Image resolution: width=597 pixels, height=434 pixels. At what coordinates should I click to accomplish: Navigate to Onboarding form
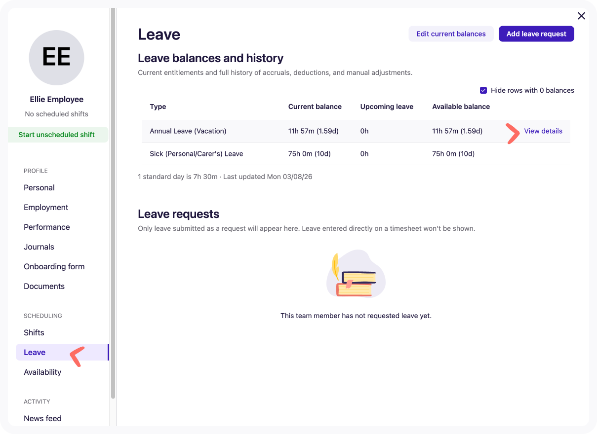[54, 267]
